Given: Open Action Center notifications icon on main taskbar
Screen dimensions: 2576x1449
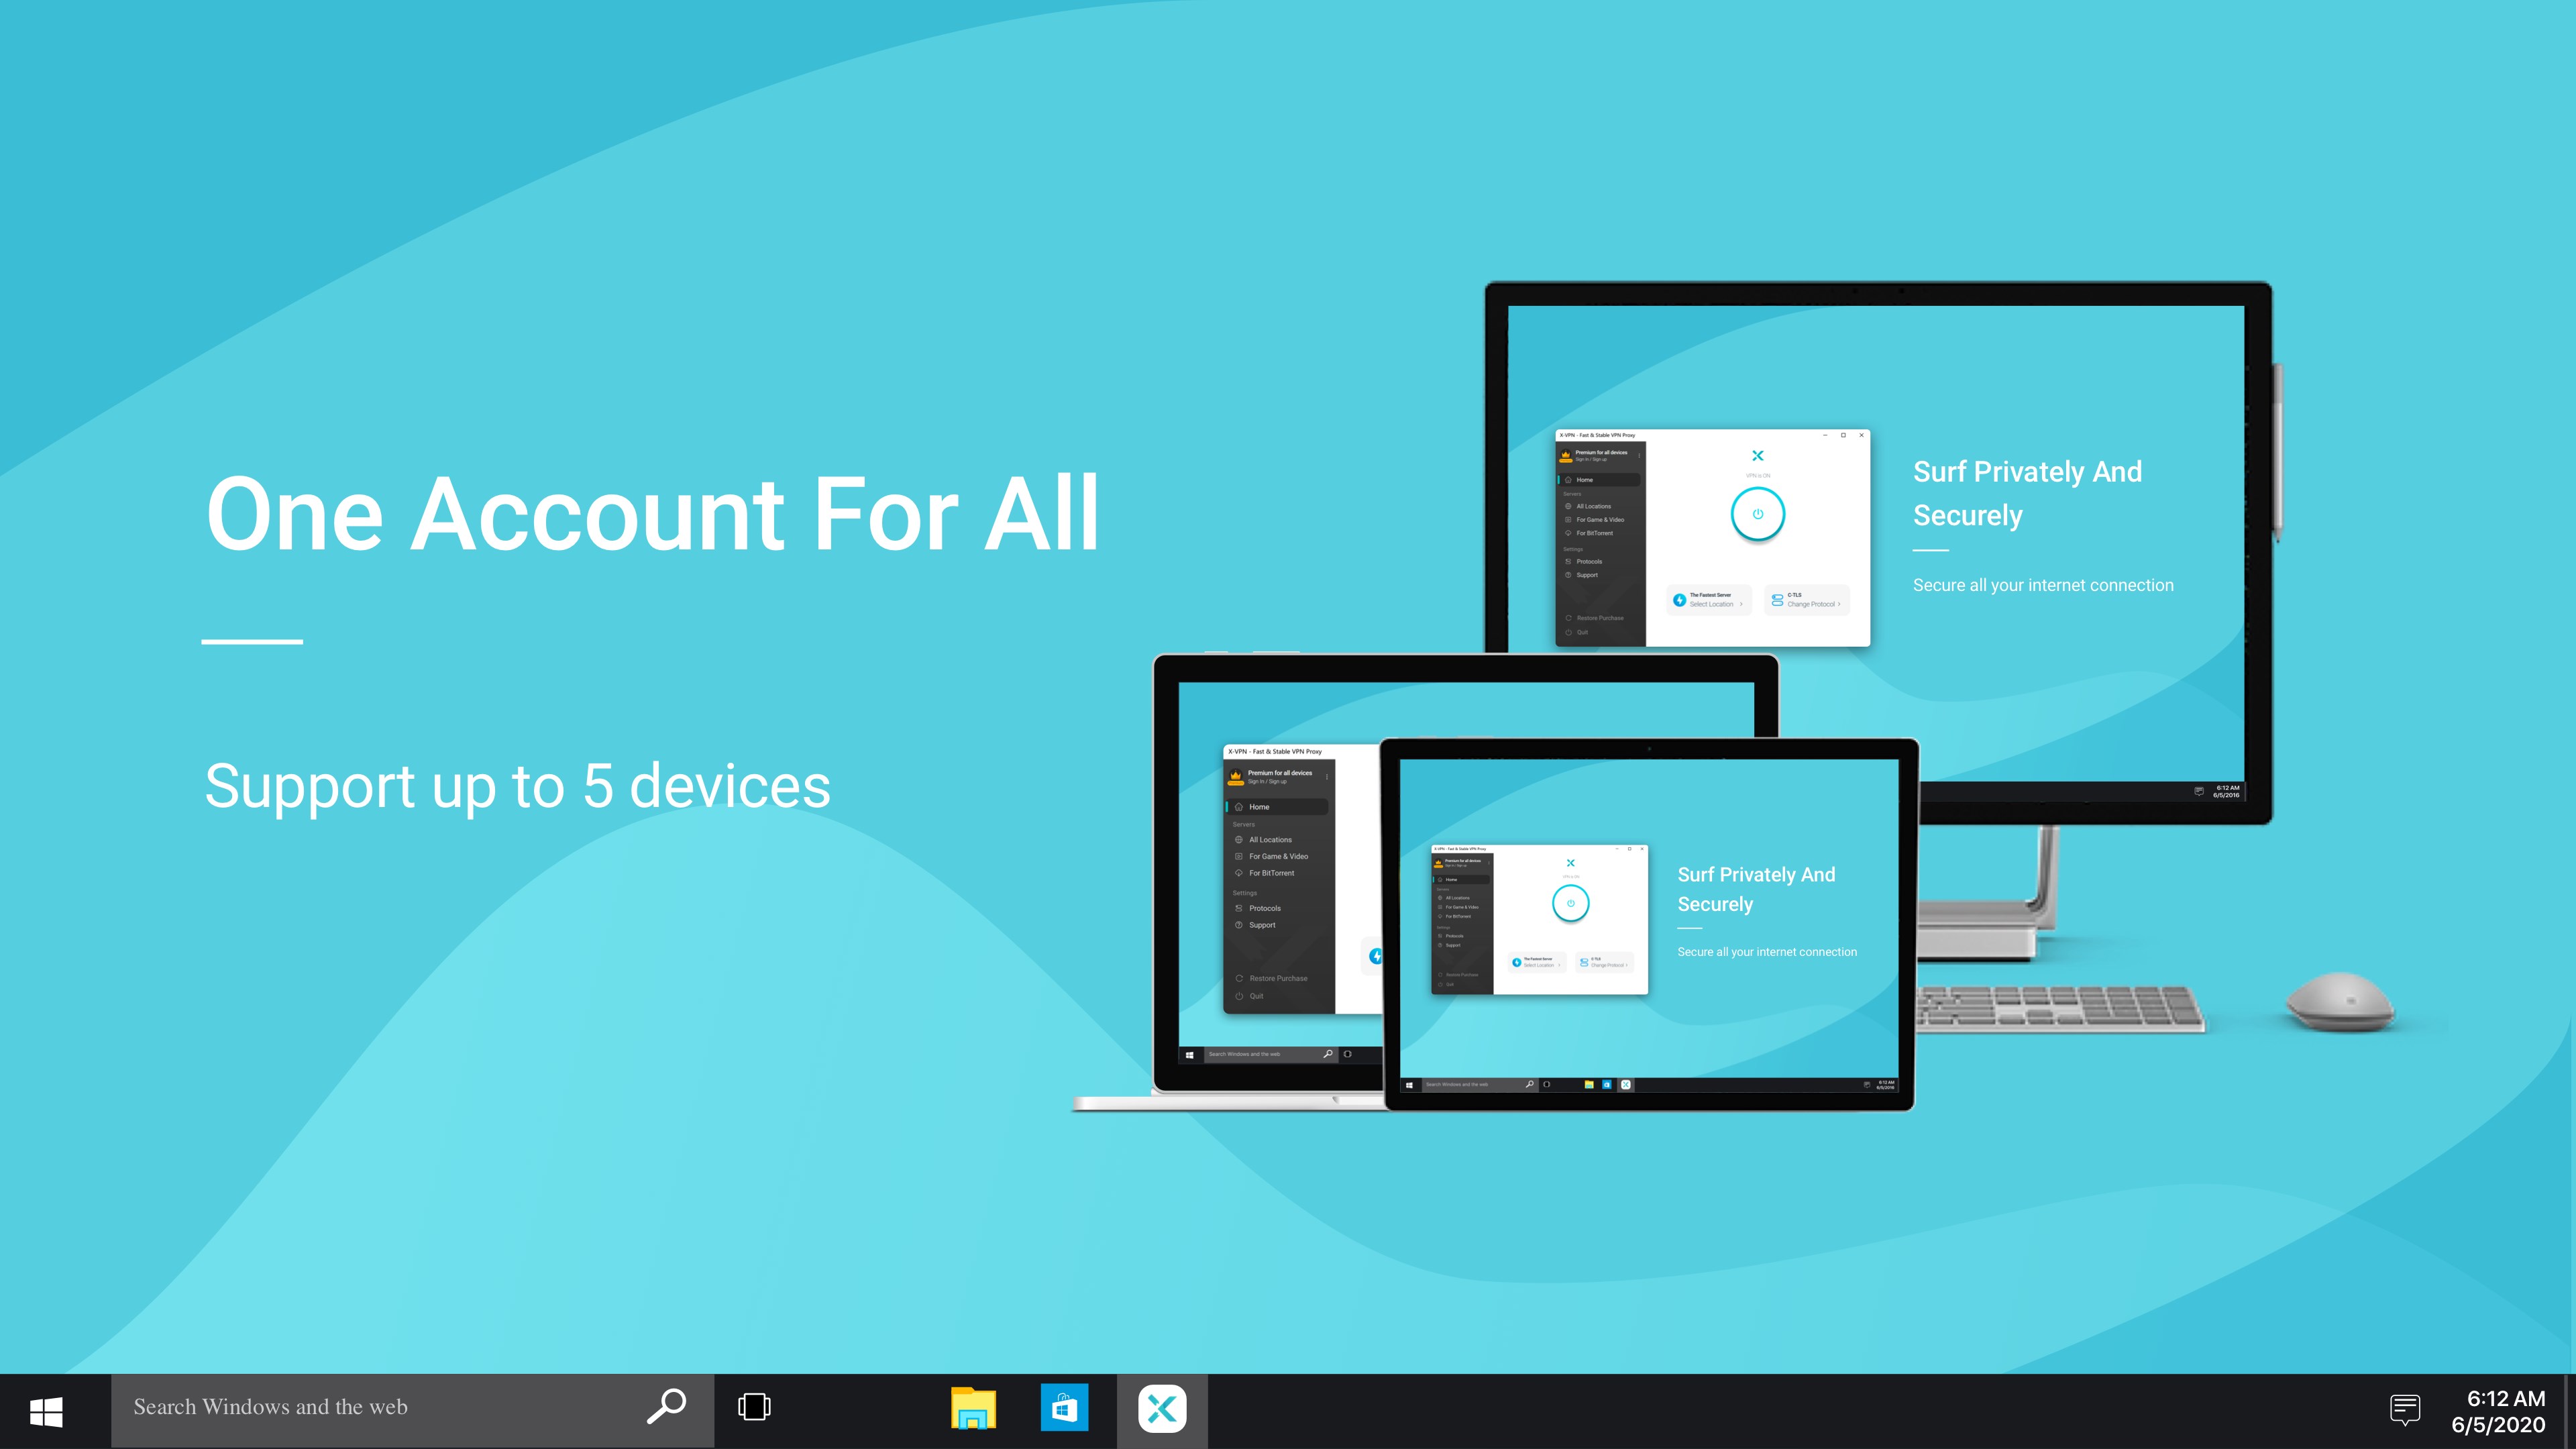Looking at the screenshot, I should click(2404, 1409).
